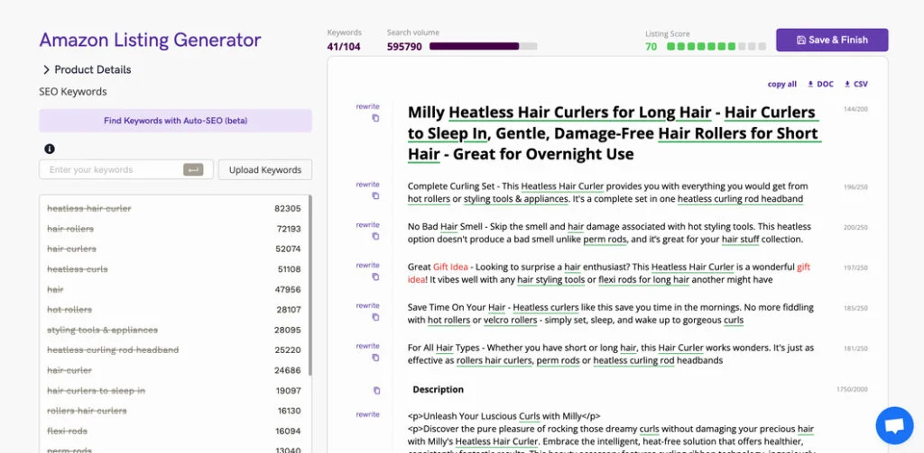Click Save & Finish button
This screenshot has height=453, width=924.
pyautogui.click(x=832, y=40)
